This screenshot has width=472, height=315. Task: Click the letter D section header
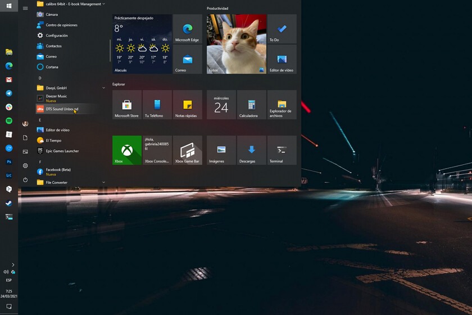pyautogui.click(x=40, y=78)
